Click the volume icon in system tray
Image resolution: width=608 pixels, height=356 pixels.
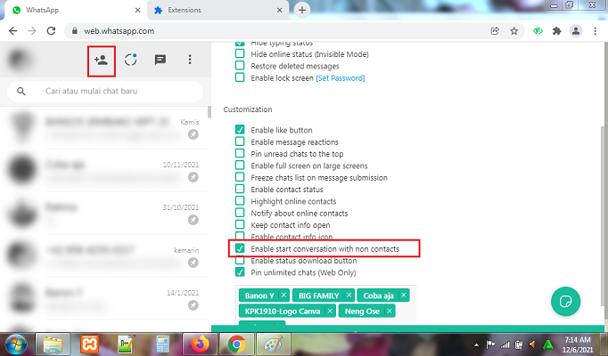click(532, 344)
